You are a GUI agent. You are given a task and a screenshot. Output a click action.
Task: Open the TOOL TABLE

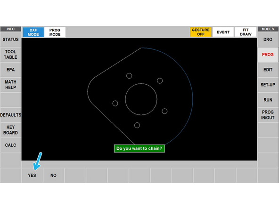(x=11, y=55)
